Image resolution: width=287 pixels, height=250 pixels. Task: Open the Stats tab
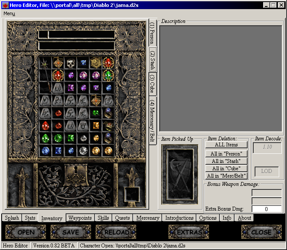click(x=30, y=218)
